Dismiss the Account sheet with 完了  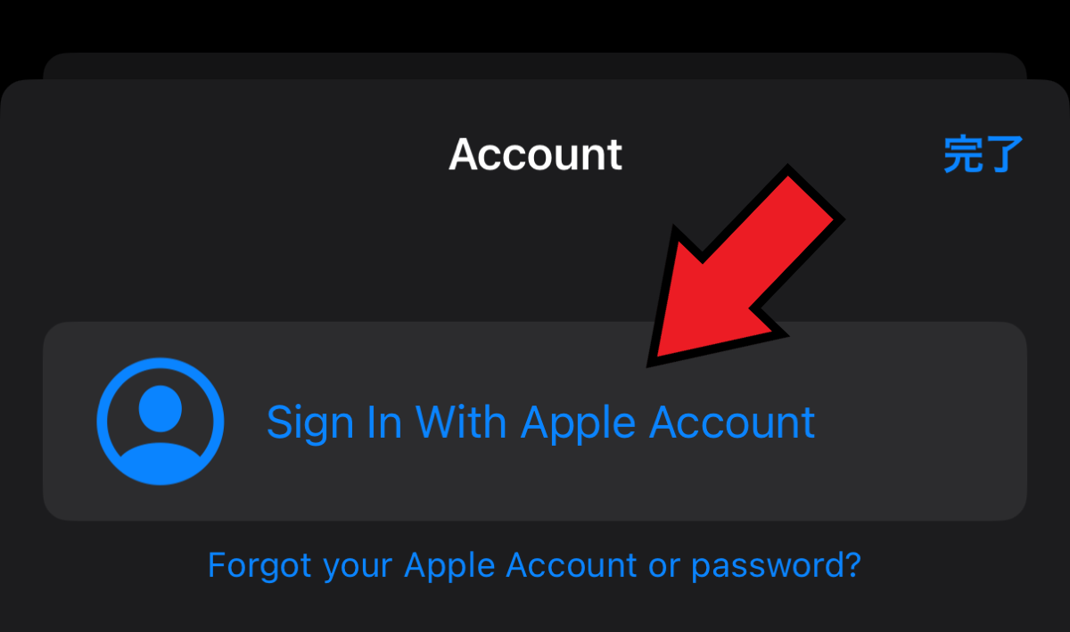[x=983, y=155]
